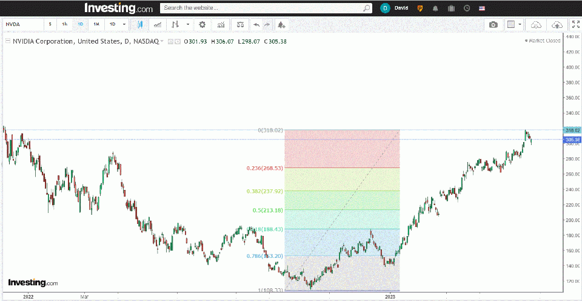The height and width of the screenshot is (301, 582).
Task: Click the H306.07 high value
Action: click(222, 42)
